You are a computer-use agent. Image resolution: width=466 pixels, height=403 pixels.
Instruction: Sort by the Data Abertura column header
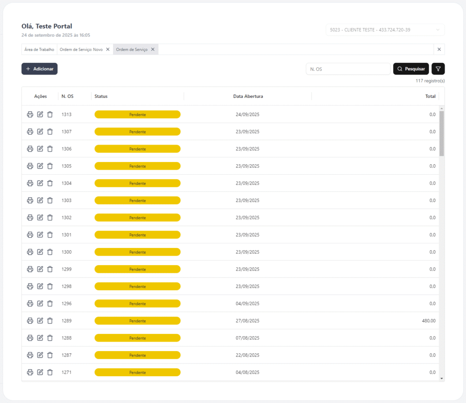click(x=248, y=96)
